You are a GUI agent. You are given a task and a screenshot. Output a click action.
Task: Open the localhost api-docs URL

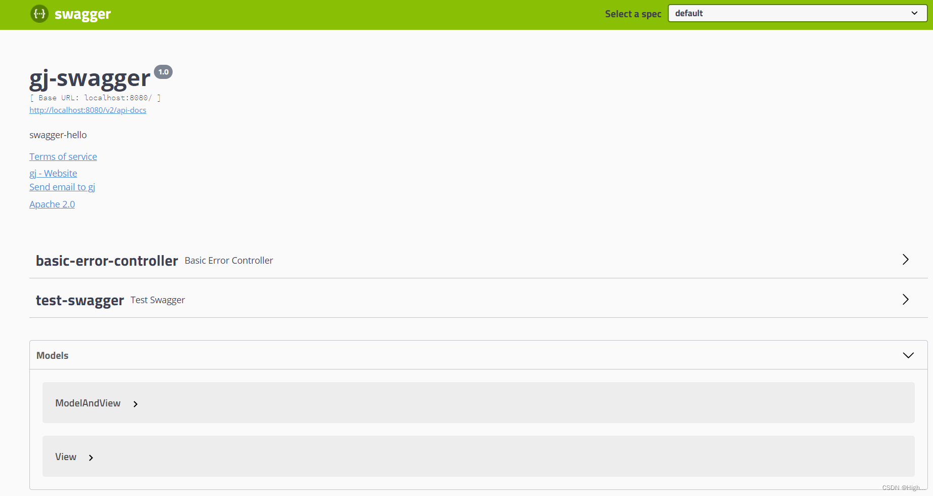pyautogui.click(x=87, y=110)
